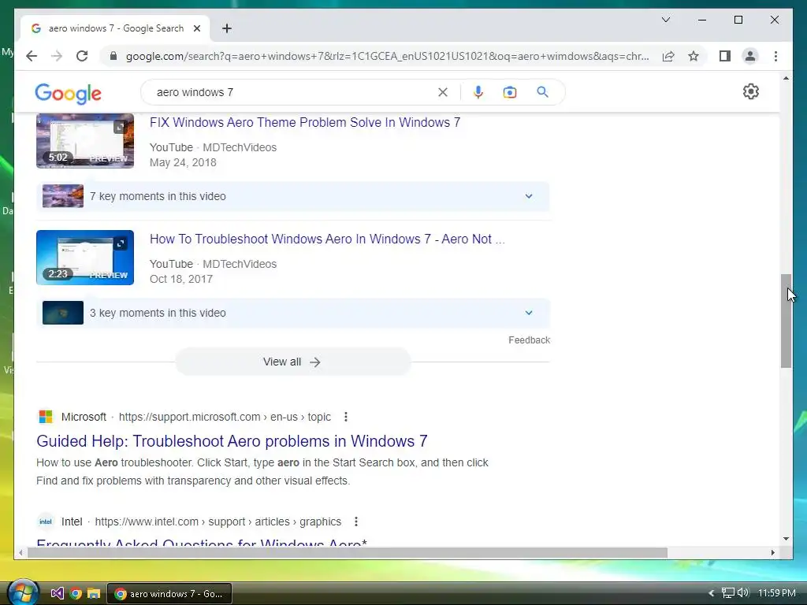Viewport: 807px width, 605px height.
Task: Close the aero windows 7 tab
Action: (196, 28)
